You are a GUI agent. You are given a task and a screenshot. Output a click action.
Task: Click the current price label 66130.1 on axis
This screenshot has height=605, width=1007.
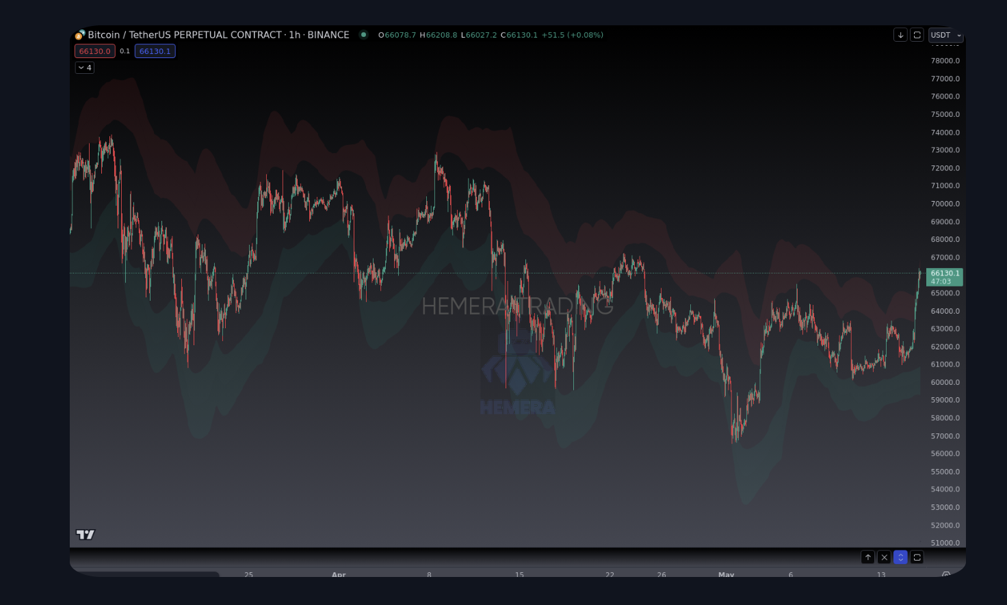tap(944, 277)
